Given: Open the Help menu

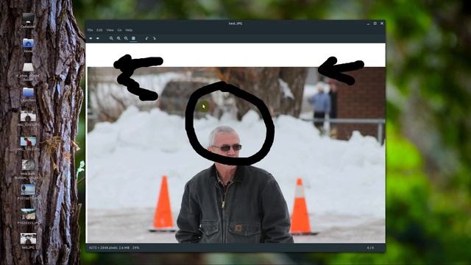Looking at the screenshot, I should 129,30.
